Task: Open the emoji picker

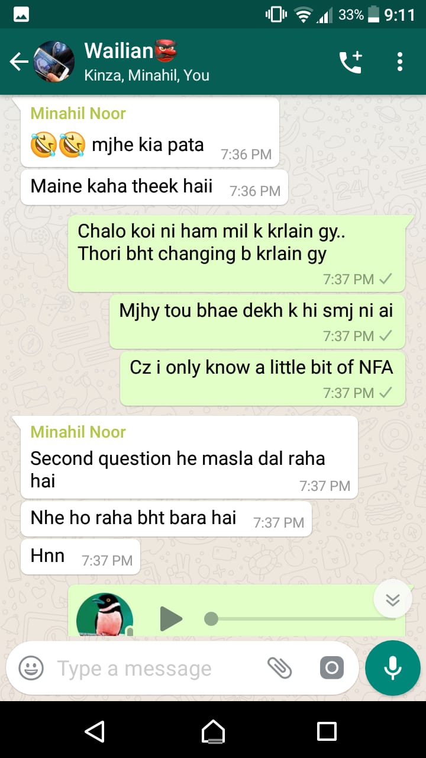Action: point(31,669)
